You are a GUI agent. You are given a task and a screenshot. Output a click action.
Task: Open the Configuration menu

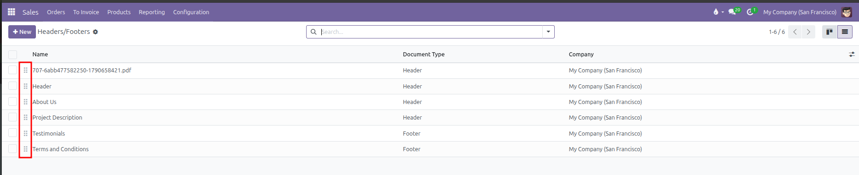point(191,12)
